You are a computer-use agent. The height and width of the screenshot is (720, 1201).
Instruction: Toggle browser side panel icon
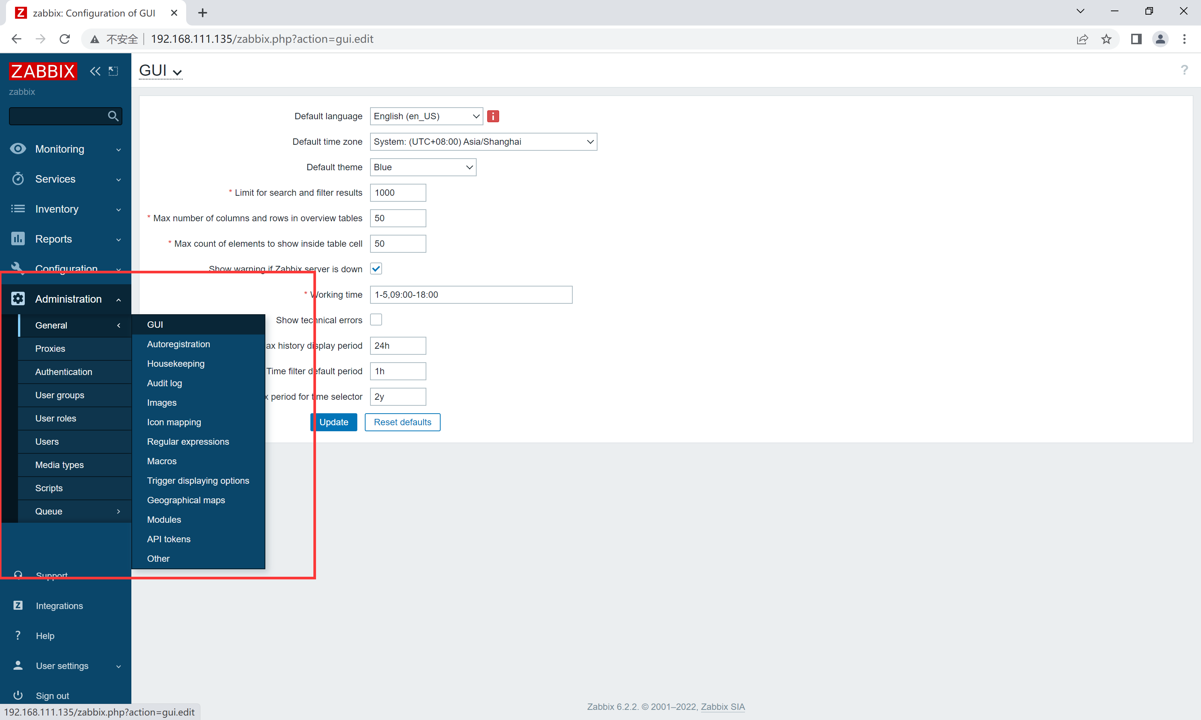point(1136,39)
